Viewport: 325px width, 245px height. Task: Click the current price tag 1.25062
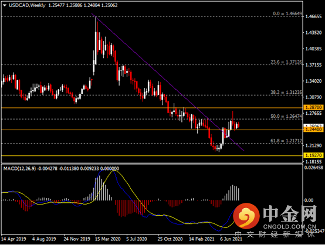click(x=313, y=125)
